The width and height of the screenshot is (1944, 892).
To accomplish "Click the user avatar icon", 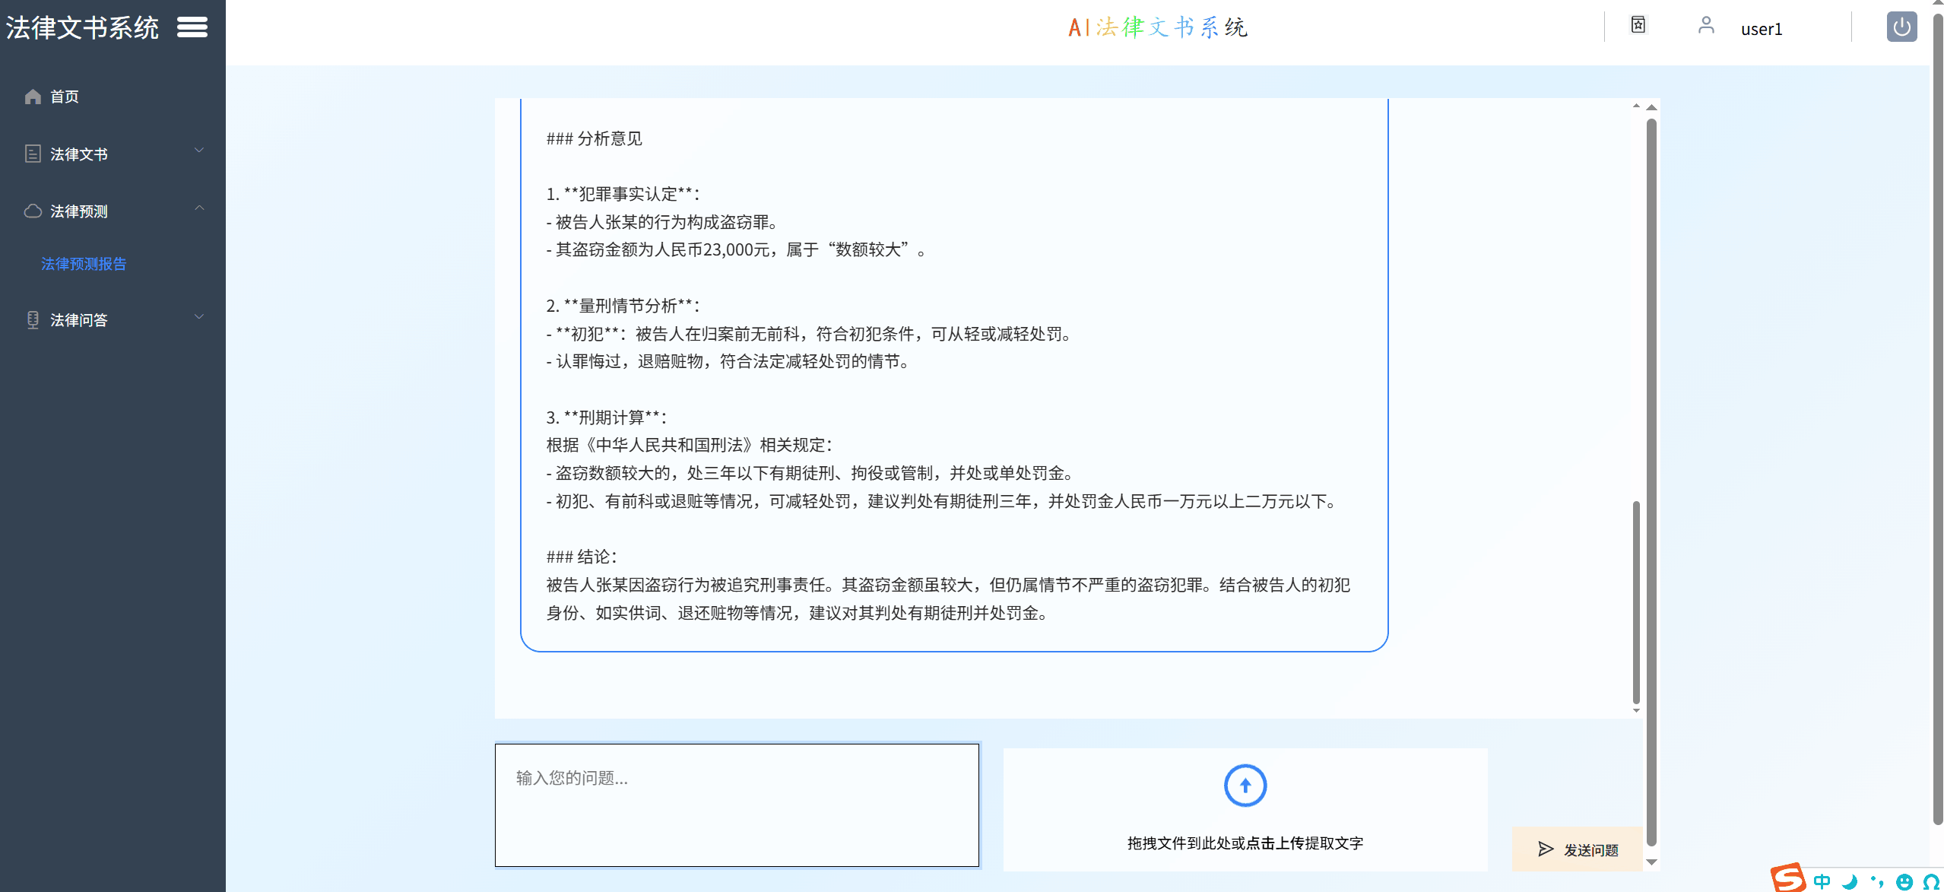I will (1705, 26).
